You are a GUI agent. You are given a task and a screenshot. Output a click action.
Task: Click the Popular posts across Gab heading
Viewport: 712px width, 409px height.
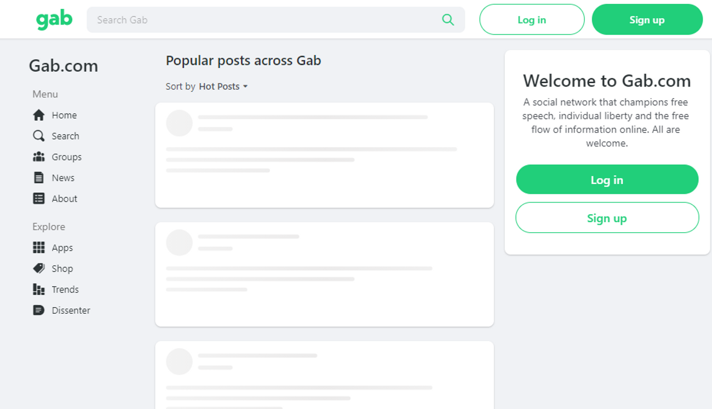tap(243, 60)
